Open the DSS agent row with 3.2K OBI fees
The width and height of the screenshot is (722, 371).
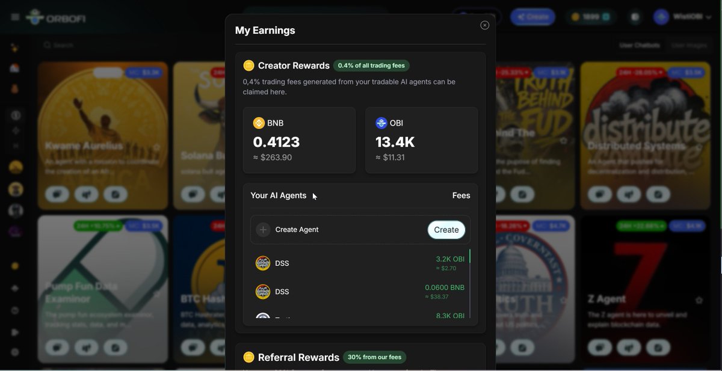(x=360, y=263)
